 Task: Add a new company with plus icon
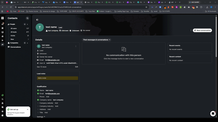25,43
